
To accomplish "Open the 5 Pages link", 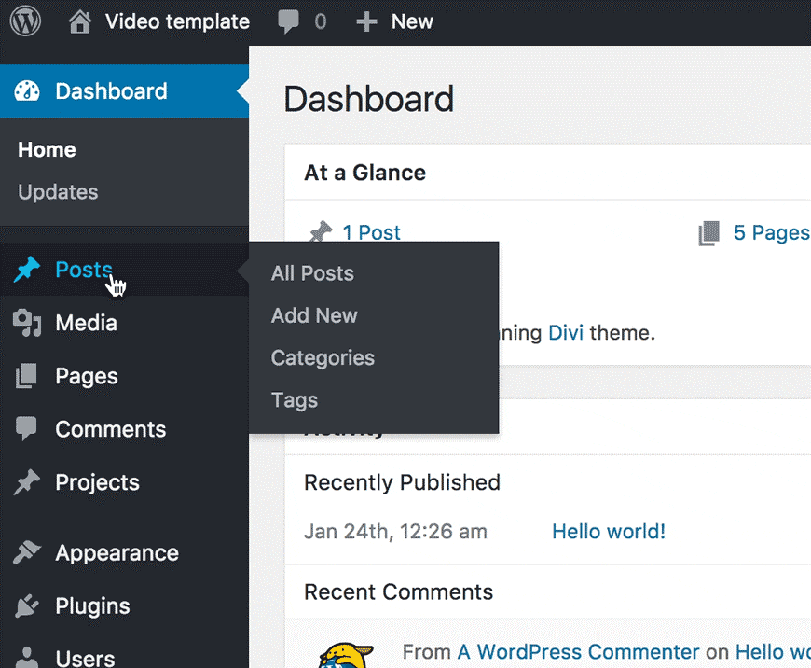I will (770, 232).
